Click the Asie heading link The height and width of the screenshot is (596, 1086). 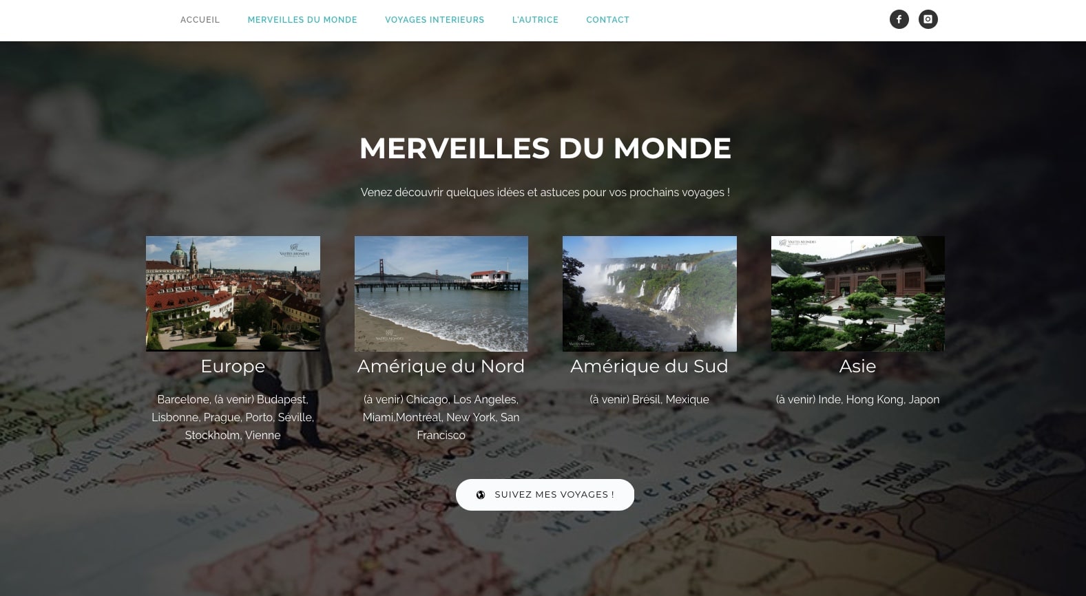[x=857, y=366]
